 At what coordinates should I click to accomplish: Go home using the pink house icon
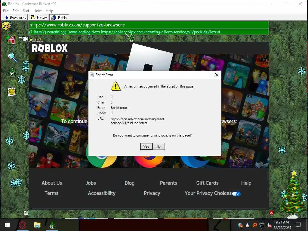(x=11, y=40)
